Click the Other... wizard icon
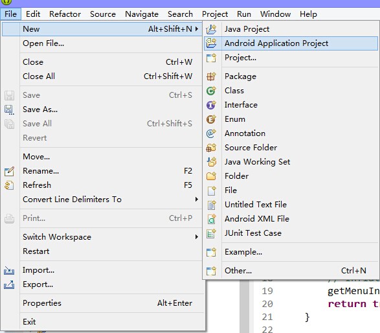This screenshot has height=333, width=380. tap(211, 271)
